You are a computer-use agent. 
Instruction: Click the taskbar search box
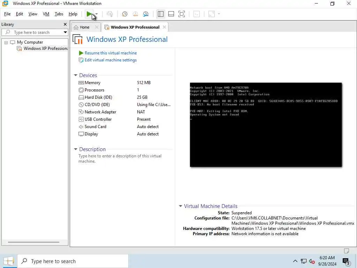(73, 261)
